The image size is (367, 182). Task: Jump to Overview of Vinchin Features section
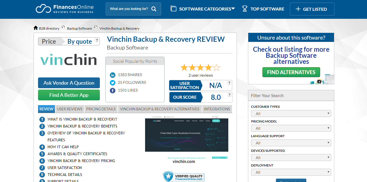86,137
